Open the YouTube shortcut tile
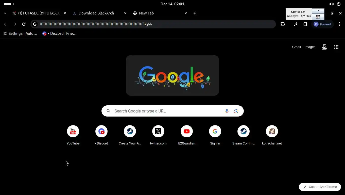Image resolution: width=345 pixels, height=195 pixels. pos(73,135)
